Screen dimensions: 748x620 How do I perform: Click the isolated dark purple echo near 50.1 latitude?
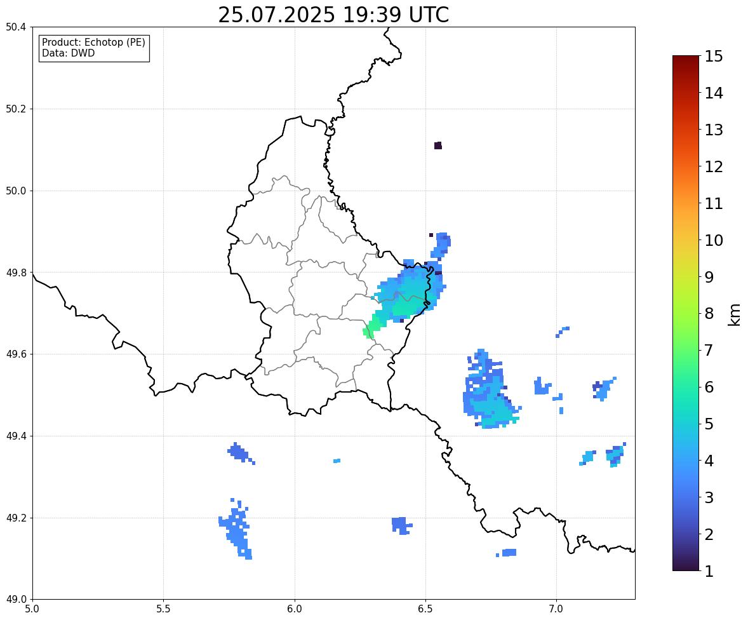[438, 145]
